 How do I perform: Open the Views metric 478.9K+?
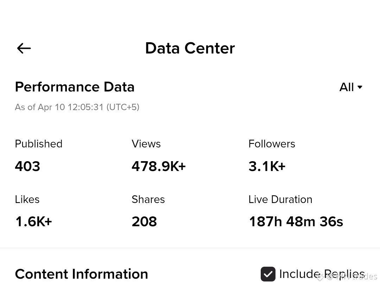158,166
